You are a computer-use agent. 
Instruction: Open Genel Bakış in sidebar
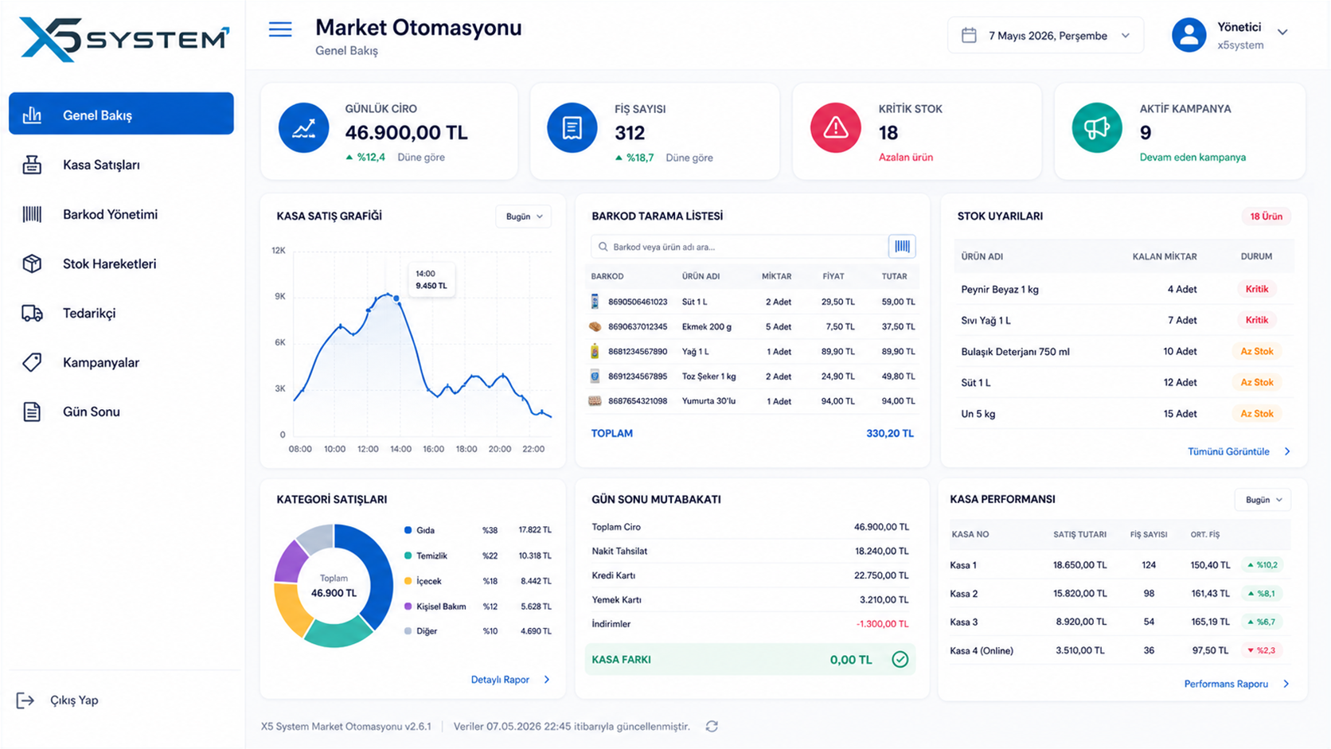click(x=121, y=114)
